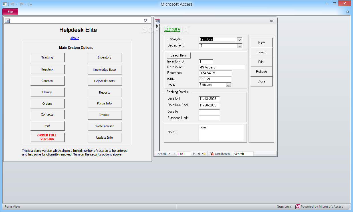The width and height of the screenshot is (353, 212).
Task: Click 'Form View' in the status bar
Action: 12,207
